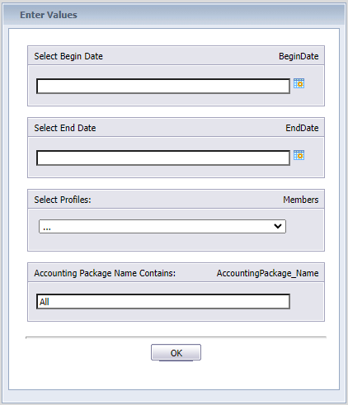The height and width of the screenshot is (405, 348).
Task: Open the Begin Date calendar picker icon
Action: click(x=299, y=83)
